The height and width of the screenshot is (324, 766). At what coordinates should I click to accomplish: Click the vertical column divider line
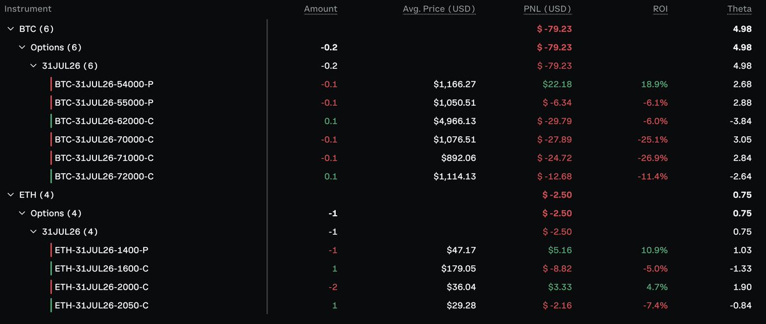click(267, 167)
